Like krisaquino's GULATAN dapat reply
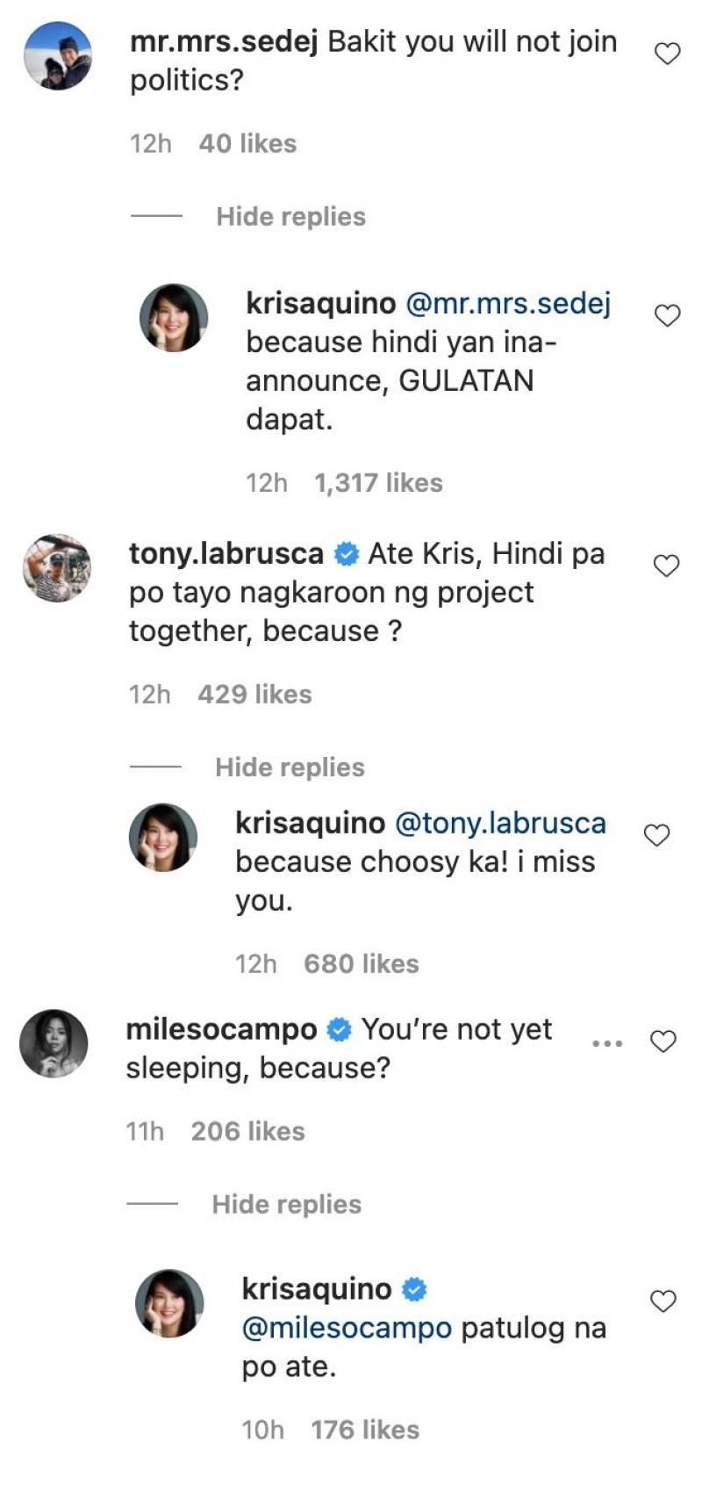 (x=668, y=315)
